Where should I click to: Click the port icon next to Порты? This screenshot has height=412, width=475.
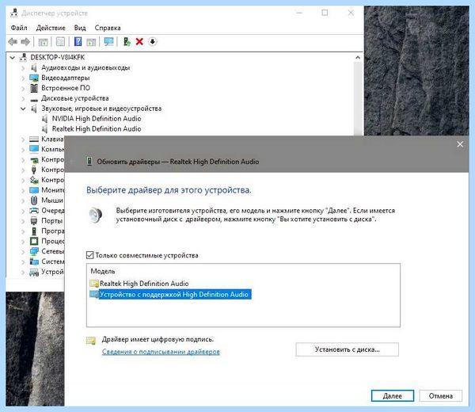(x=34, y=221)
